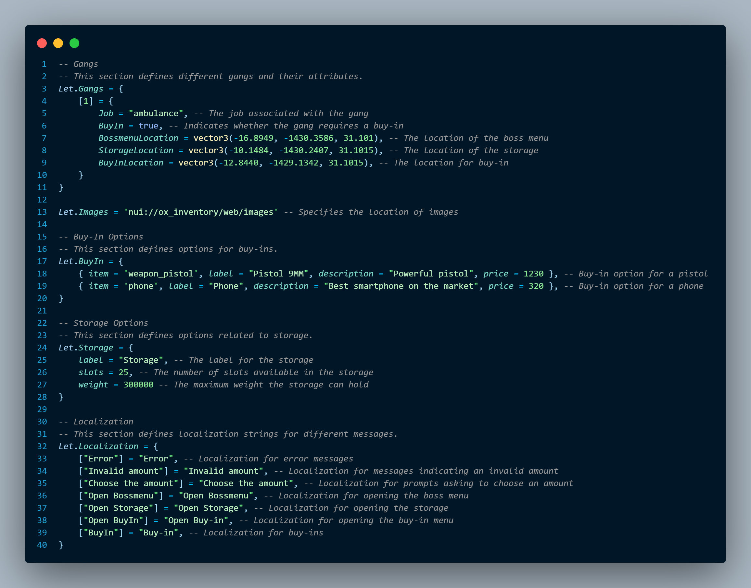Click the StorageLocation field name
The height and width of the screenshot is (588, 751).
(x=136, y=151)
